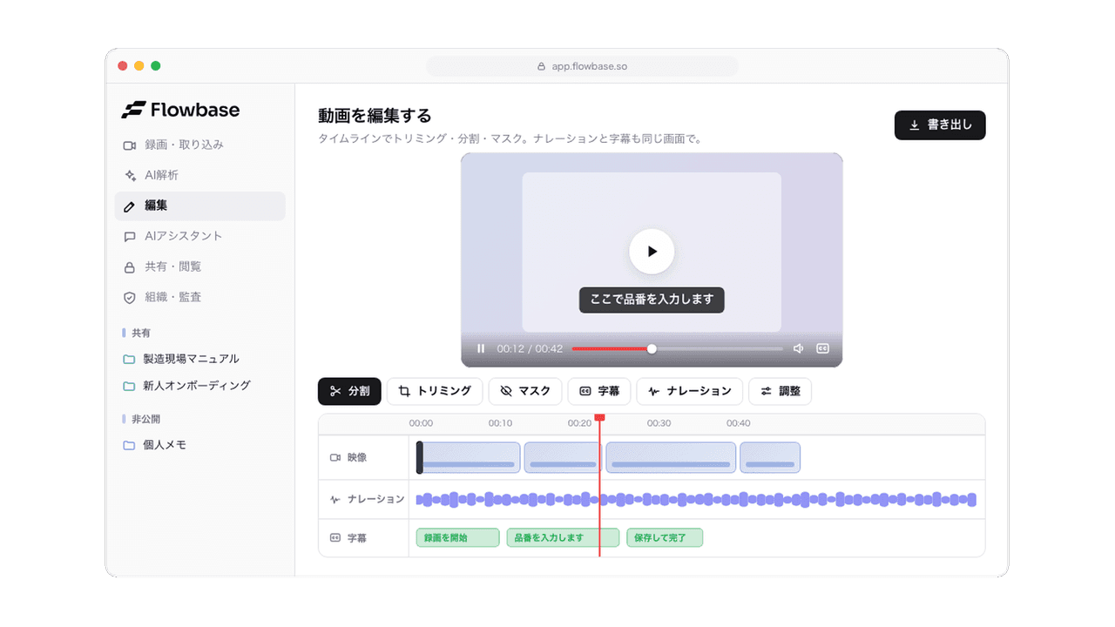Click the ナレーション waveform

(696, 500)
